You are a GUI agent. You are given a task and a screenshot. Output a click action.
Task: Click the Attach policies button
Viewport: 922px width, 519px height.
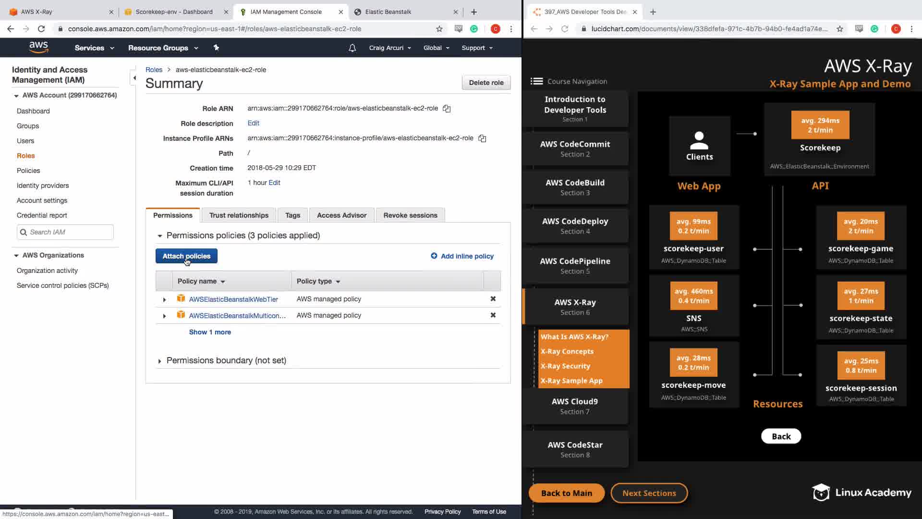tap(186, 256)
